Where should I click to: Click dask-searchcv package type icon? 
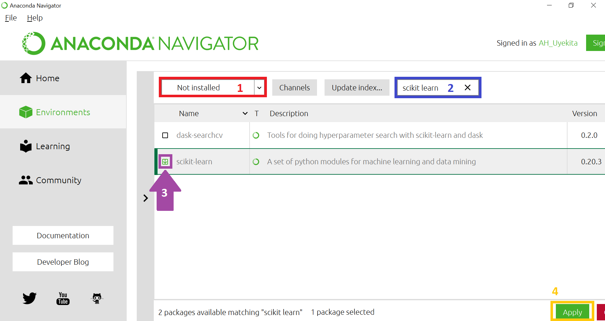point(256,135)
